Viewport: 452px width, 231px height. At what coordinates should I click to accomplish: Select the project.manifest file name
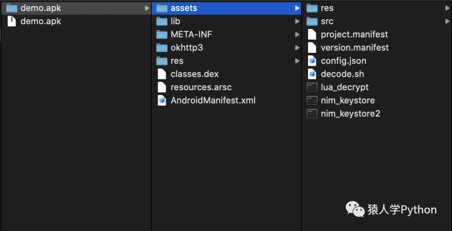[354, 34]
